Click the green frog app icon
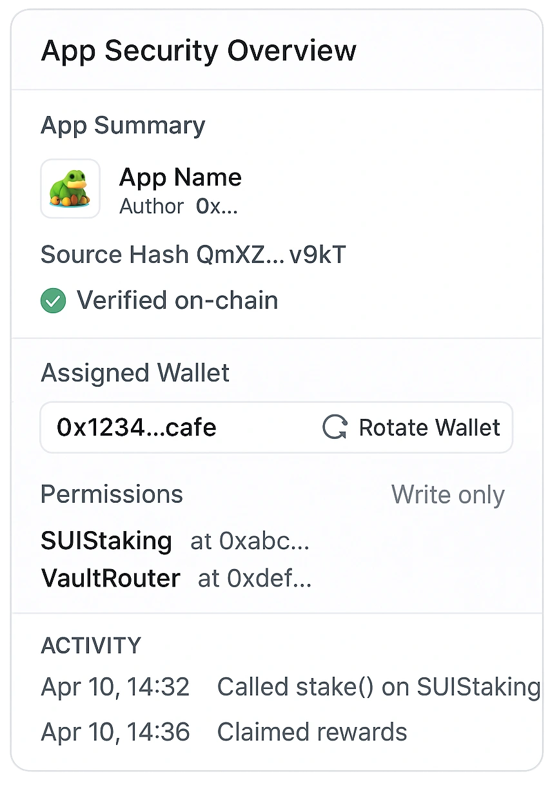This screenshot has height=785, width=550. [70, 188]
